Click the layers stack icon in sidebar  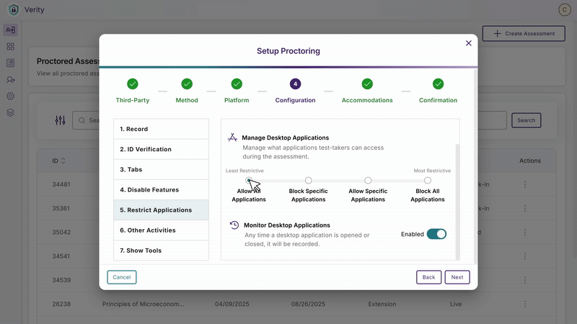coord(10,112)
